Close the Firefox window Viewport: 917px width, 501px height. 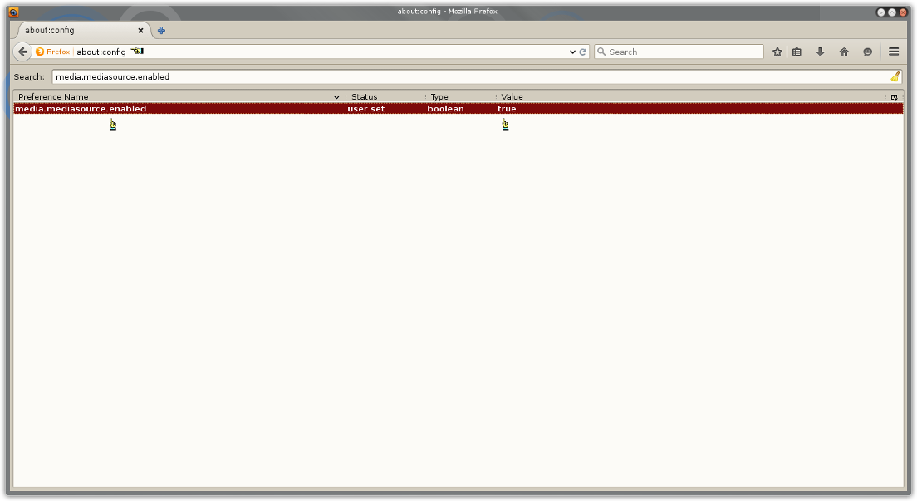903,12
